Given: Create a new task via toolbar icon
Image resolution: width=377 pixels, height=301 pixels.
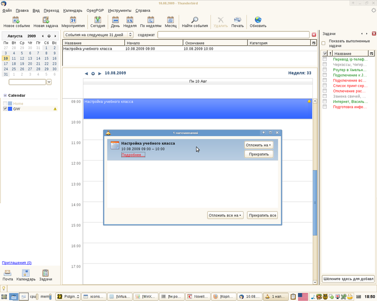Looking at the screenshot, I should point(45,20).
